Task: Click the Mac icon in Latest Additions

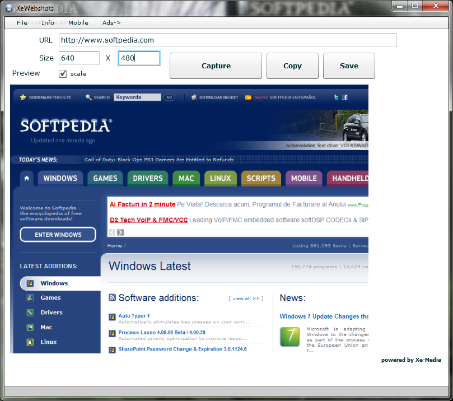Action: (x=30, y=327)
